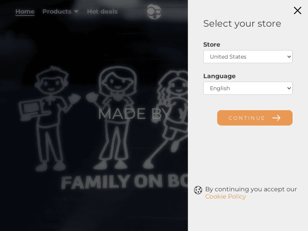Click the cookie icon beside the consent text
The width and height of the screenshot is (308, 231).
click(198, 190)
